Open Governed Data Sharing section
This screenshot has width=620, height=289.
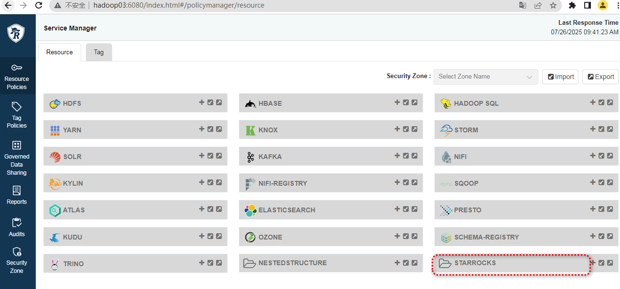click(x=17, y=159)
